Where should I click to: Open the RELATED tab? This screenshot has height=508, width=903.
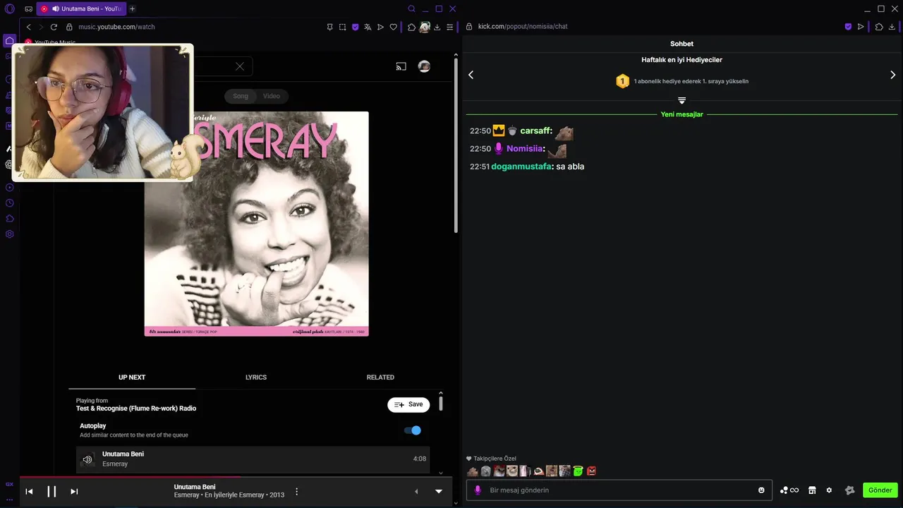pos(380,377)
